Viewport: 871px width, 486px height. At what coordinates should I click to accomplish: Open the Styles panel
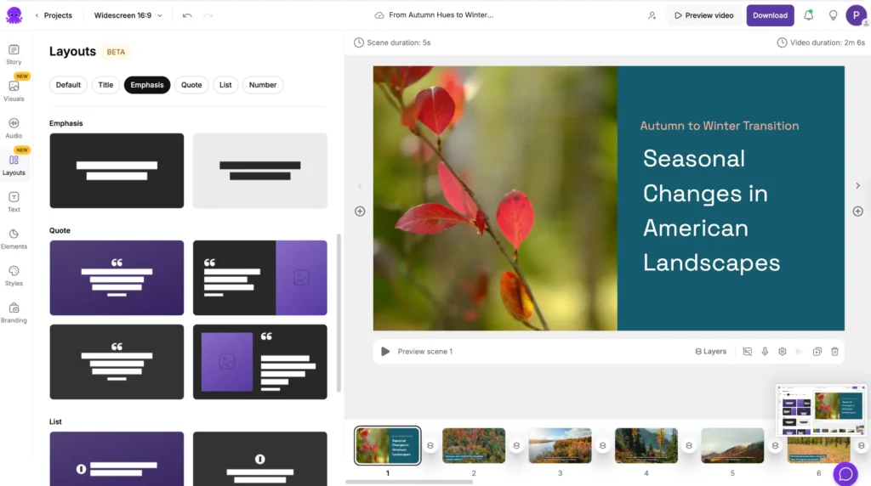coord(14,275)
